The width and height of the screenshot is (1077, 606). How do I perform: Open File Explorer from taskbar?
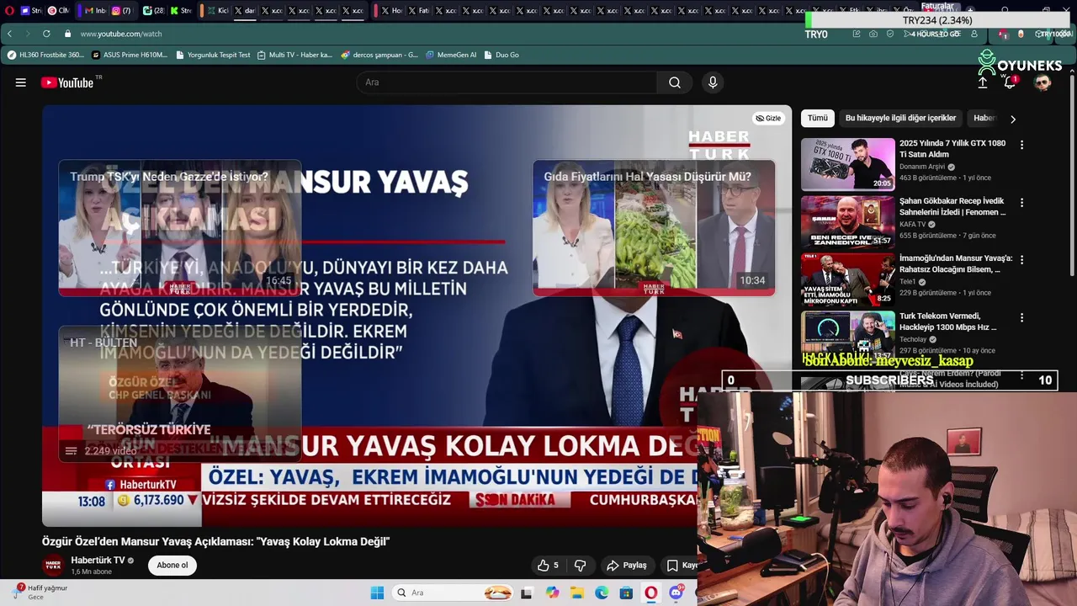pos(577,593)
